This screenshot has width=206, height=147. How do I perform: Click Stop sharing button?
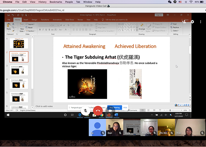coord(114,108)
